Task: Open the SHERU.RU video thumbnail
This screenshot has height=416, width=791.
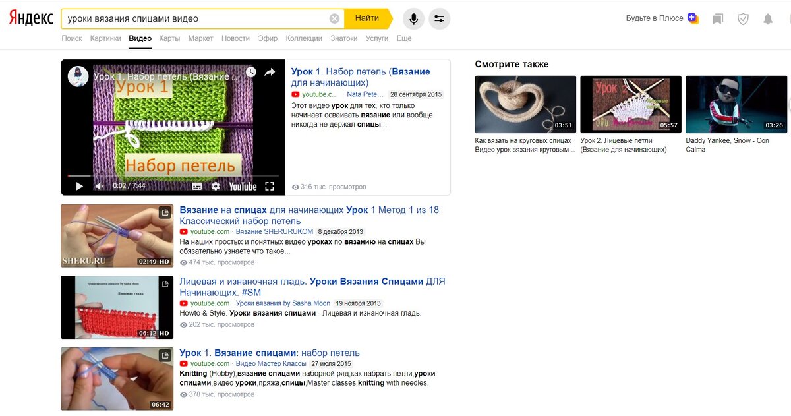Action: pos(117,236)
